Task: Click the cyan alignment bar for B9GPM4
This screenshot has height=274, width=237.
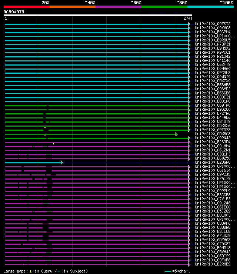Action: tap(97, 32)
